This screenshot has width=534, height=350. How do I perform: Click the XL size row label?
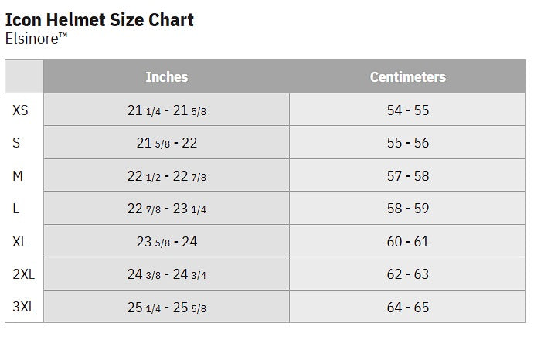click(20, 242)
